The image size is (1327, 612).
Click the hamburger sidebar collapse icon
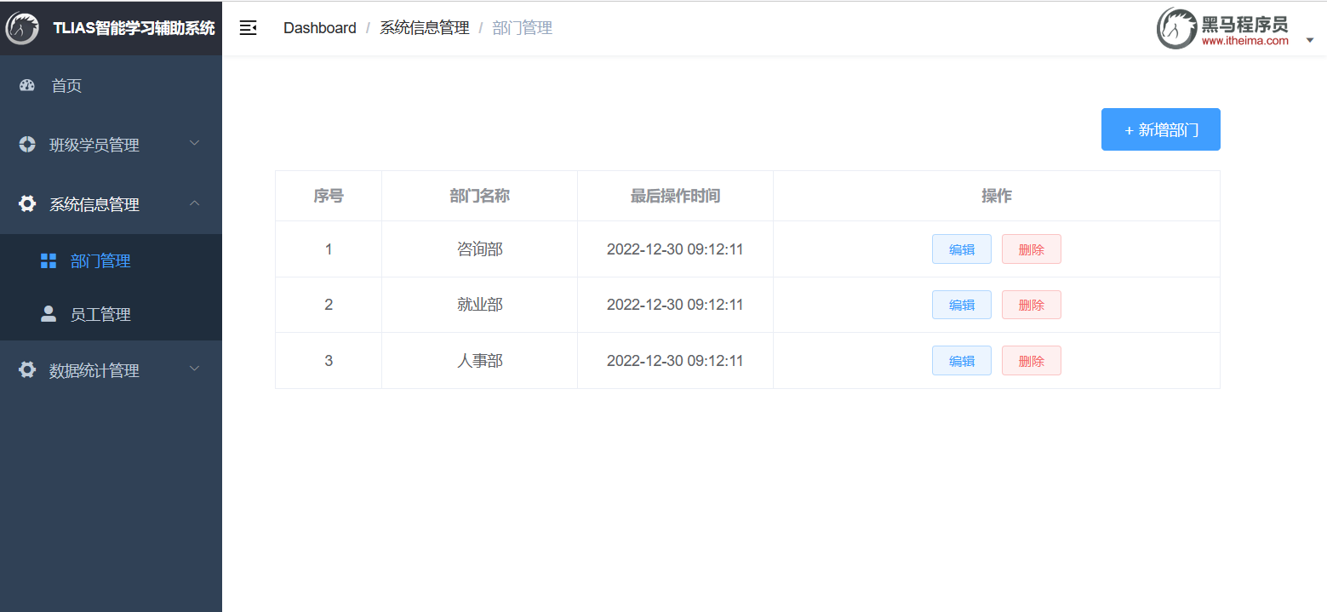click(248, 28)
